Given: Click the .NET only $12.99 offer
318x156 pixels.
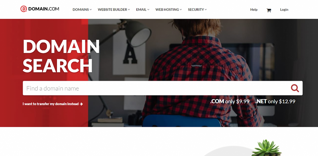Looking at the screenshot, I should (275, 101).
